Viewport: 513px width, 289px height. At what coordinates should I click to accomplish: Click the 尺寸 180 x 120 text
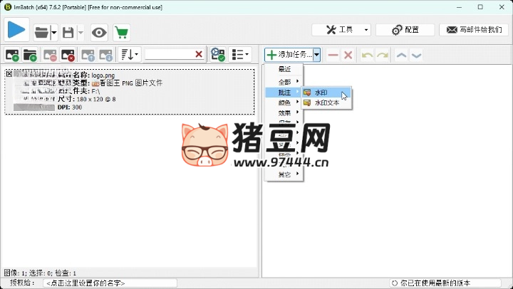[x=86, y=99]
